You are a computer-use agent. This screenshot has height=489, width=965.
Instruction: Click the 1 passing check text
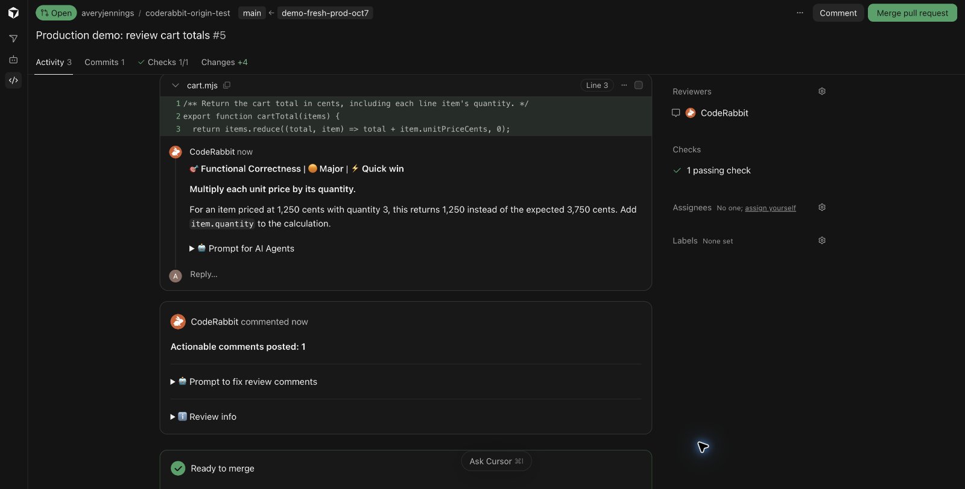[x=719, y=170]
